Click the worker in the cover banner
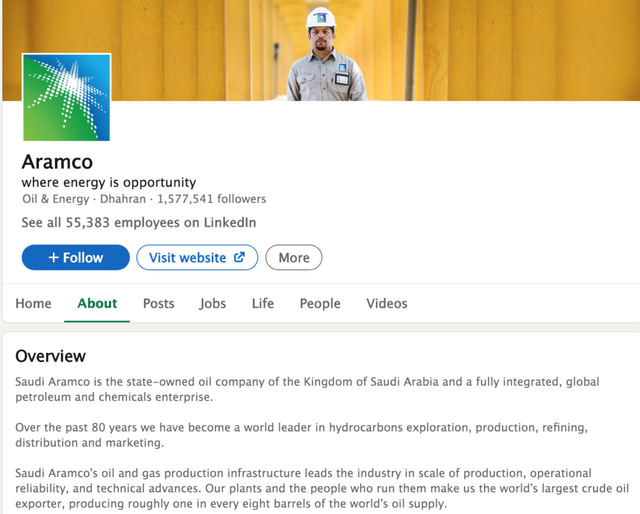This screenshot has height=514, width=640. point(325,59)
